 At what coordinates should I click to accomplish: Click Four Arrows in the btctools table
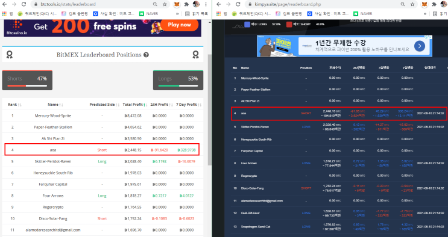tap(53, 195)
